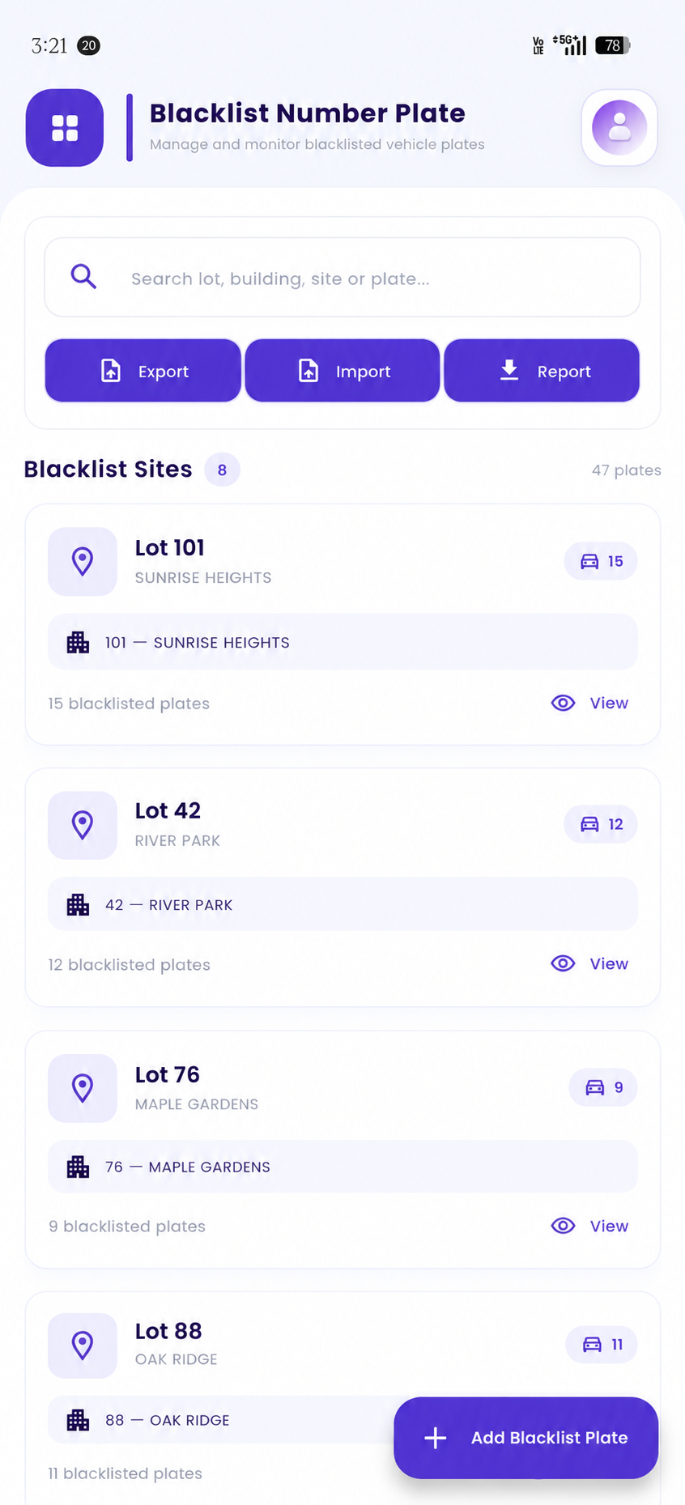This screenshot has height=1505, width=685.
Task: Tap the Lot 42 car count badge
Action: (601, 824)
